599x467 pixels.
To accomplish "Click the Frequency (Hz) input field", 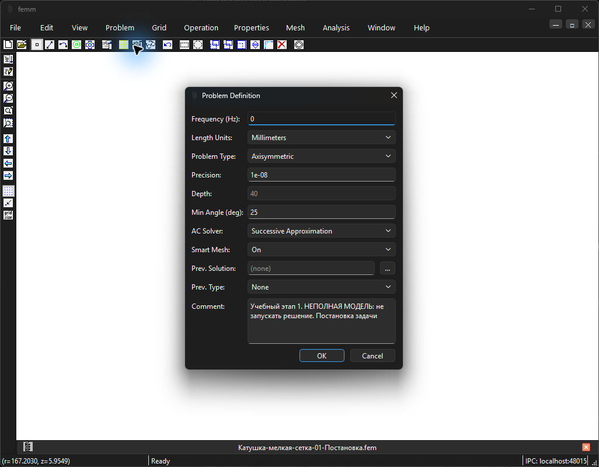I will tap(321, 119).
